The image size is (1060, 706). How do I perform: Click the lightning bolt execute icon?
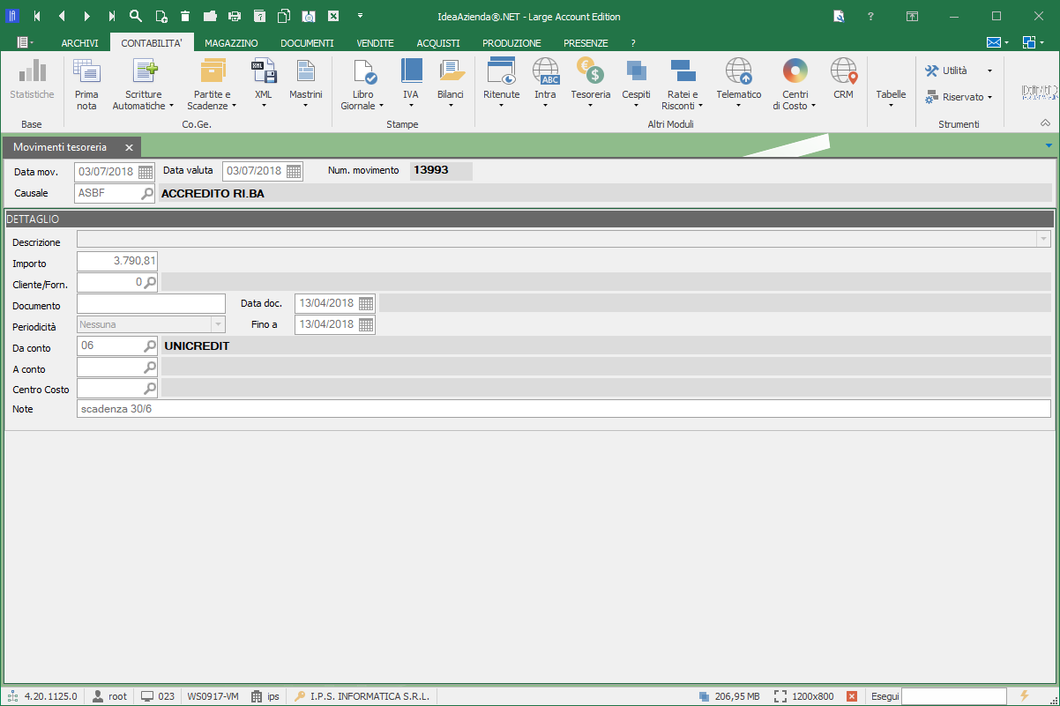tap(1024, 695)
